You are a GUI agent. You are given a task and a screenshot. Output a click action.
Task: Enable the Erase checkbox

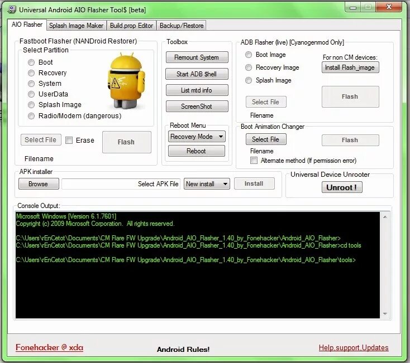coord(69,141)
